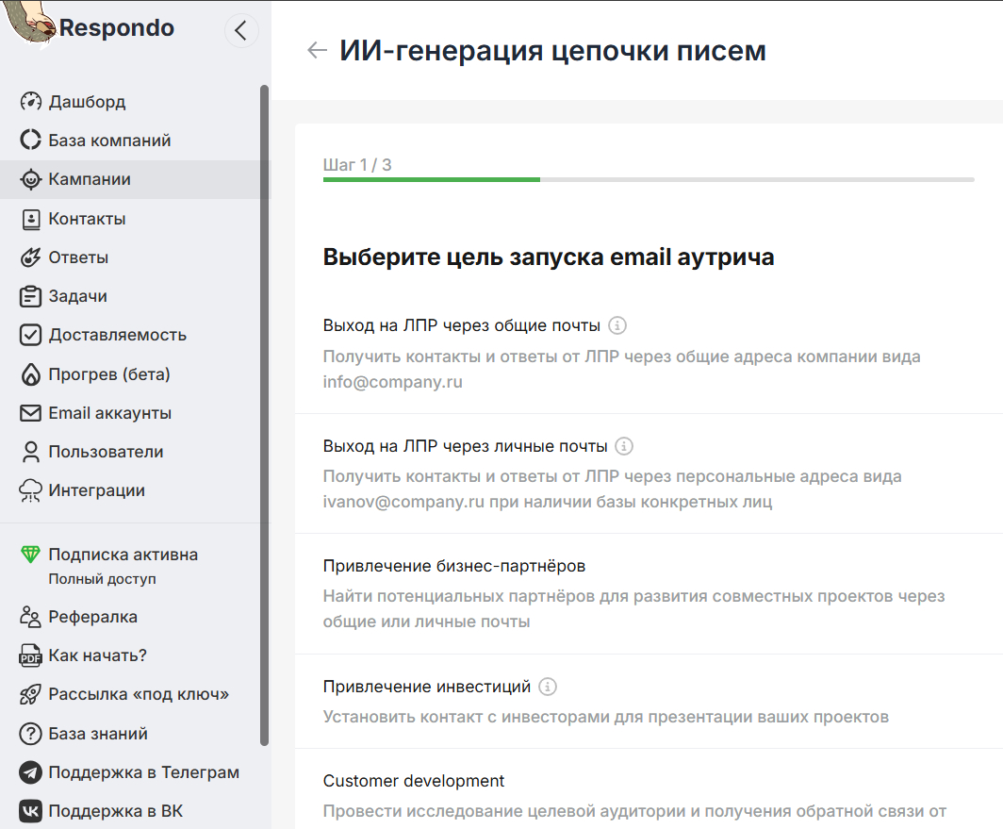The width and height of the screenshot is (1003, 829).
Task: Click the Respondo logo
Action: pos(90,25)
